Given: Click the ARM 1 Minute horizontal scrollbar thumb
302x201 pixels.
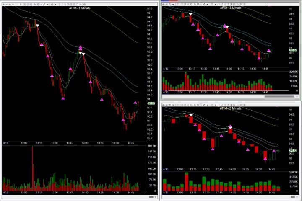Looking at the screenshot, I should (x=151, y=197).
